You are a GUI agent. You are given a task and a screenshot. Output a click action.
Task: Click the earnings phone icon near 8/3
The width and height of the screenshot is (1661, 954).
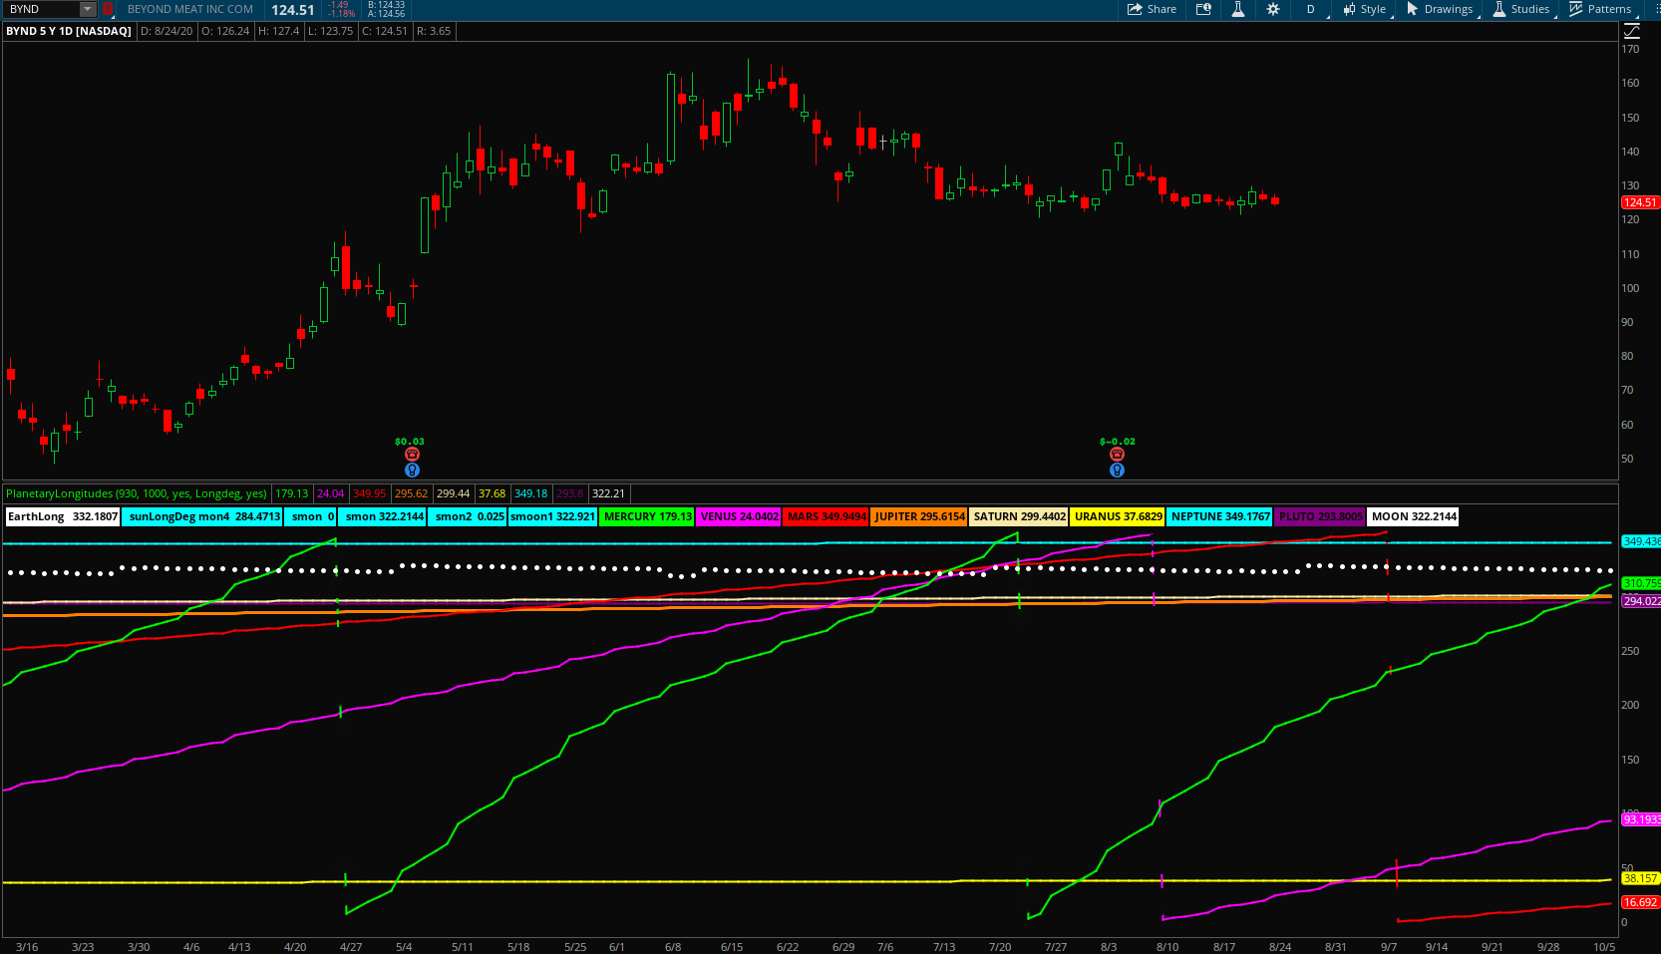click(1117, 455)
